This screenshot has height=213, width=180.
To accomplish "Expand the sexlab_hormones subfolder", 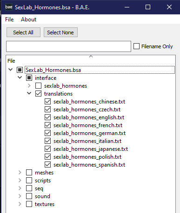I will (29, 85).
